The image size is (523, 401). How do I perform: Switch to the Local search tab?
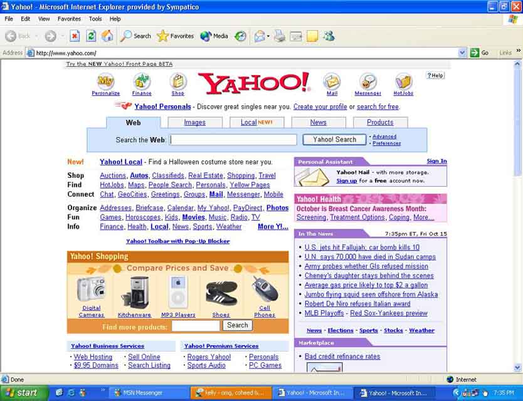(256, 122)
